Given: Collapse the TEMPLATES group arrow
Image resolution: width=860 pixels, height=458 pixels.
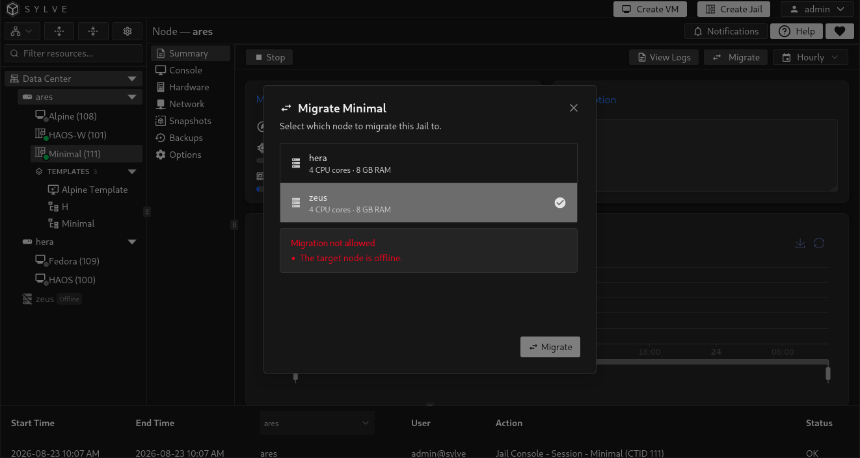Looking at the screenshot, I should point(132,172).
